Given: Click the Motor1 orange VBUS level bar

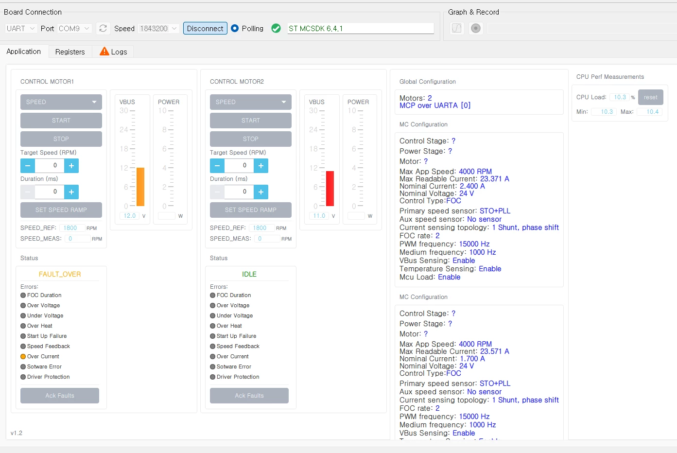Looking at the screenshot, I should (x=140, y=187).
